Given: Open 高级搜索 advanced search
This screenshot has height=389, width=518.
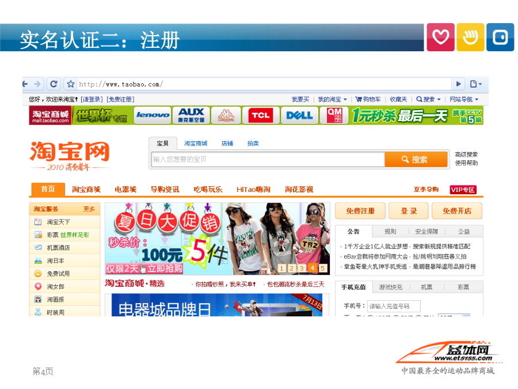Looking at the screenshot, I should 466,154.
